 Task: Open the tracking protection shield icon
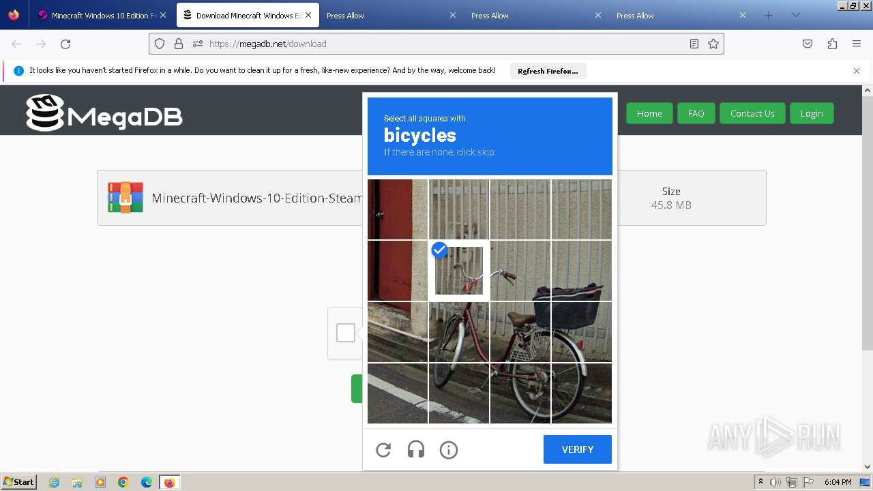point(160,44)
